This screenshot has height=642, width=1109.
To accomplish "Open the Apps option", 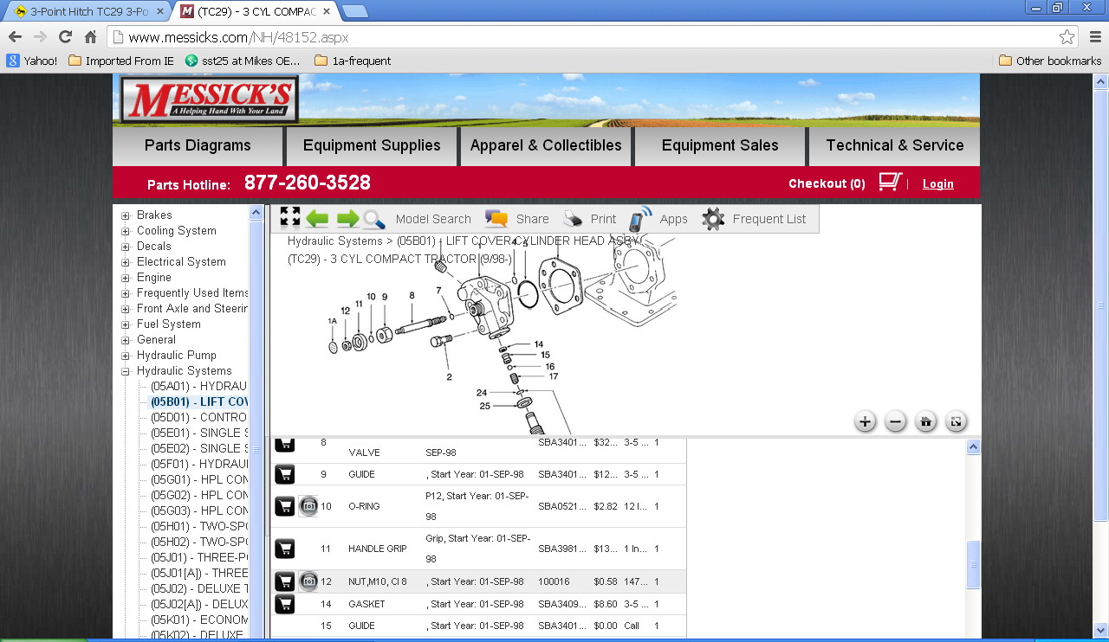I will (x=658, y=219).
